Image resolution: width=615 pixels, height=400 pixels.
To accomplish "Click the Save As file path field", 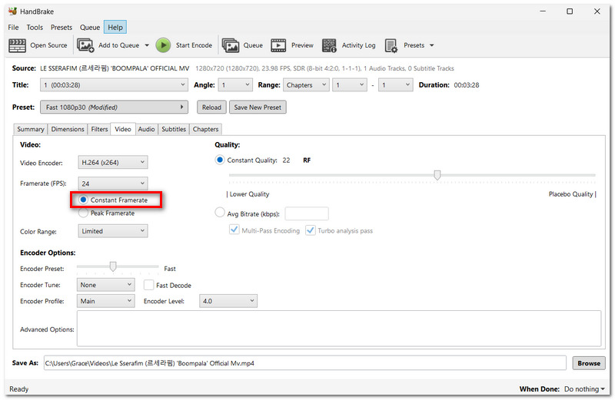I will click(x=305, y=363).
